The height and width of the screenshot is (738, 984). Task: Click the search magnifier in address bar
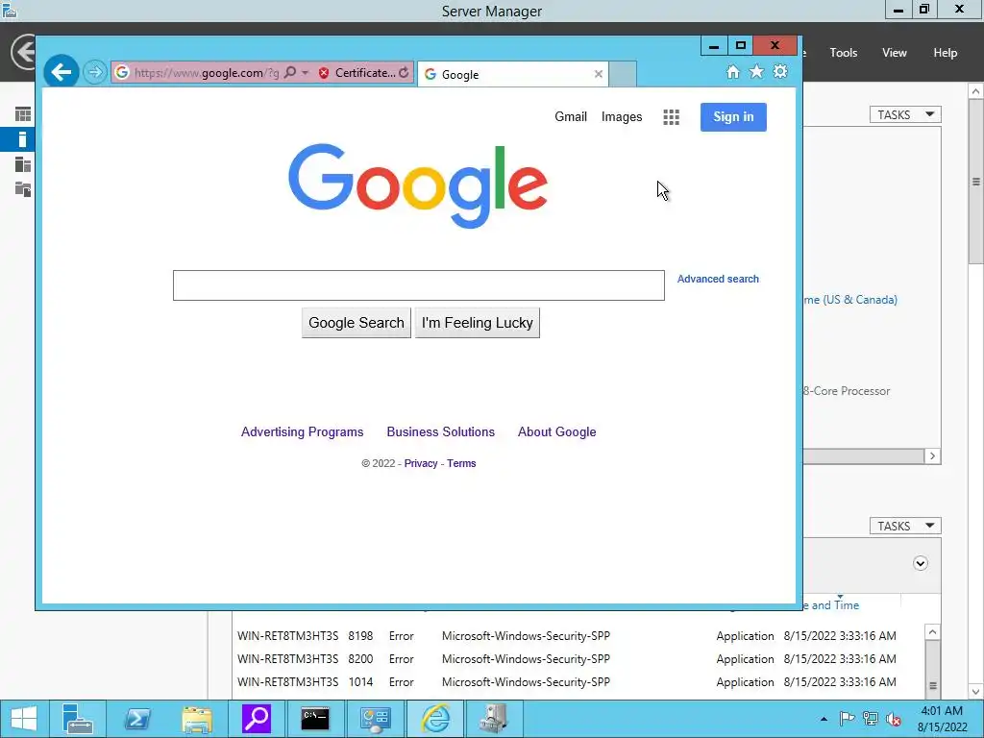pos(290,73)
